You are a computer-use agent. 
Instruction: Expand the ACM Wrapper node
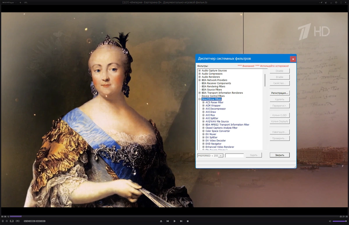204,106
